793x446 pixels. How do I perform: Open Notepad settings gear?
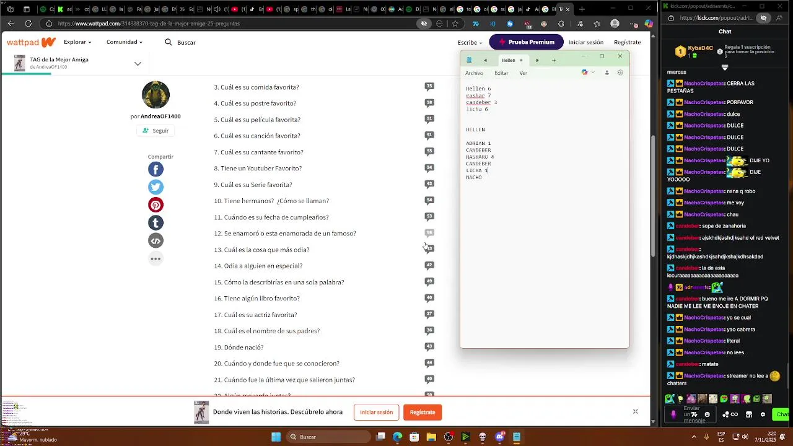tap(620, 72)
